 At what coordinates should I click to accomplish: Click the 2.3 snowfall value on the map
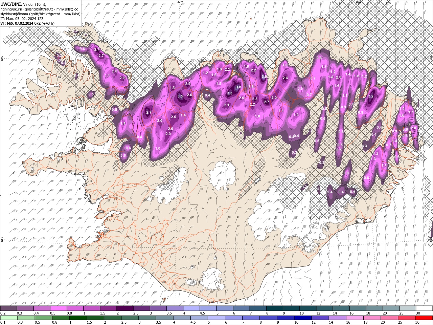click(255, 99)
